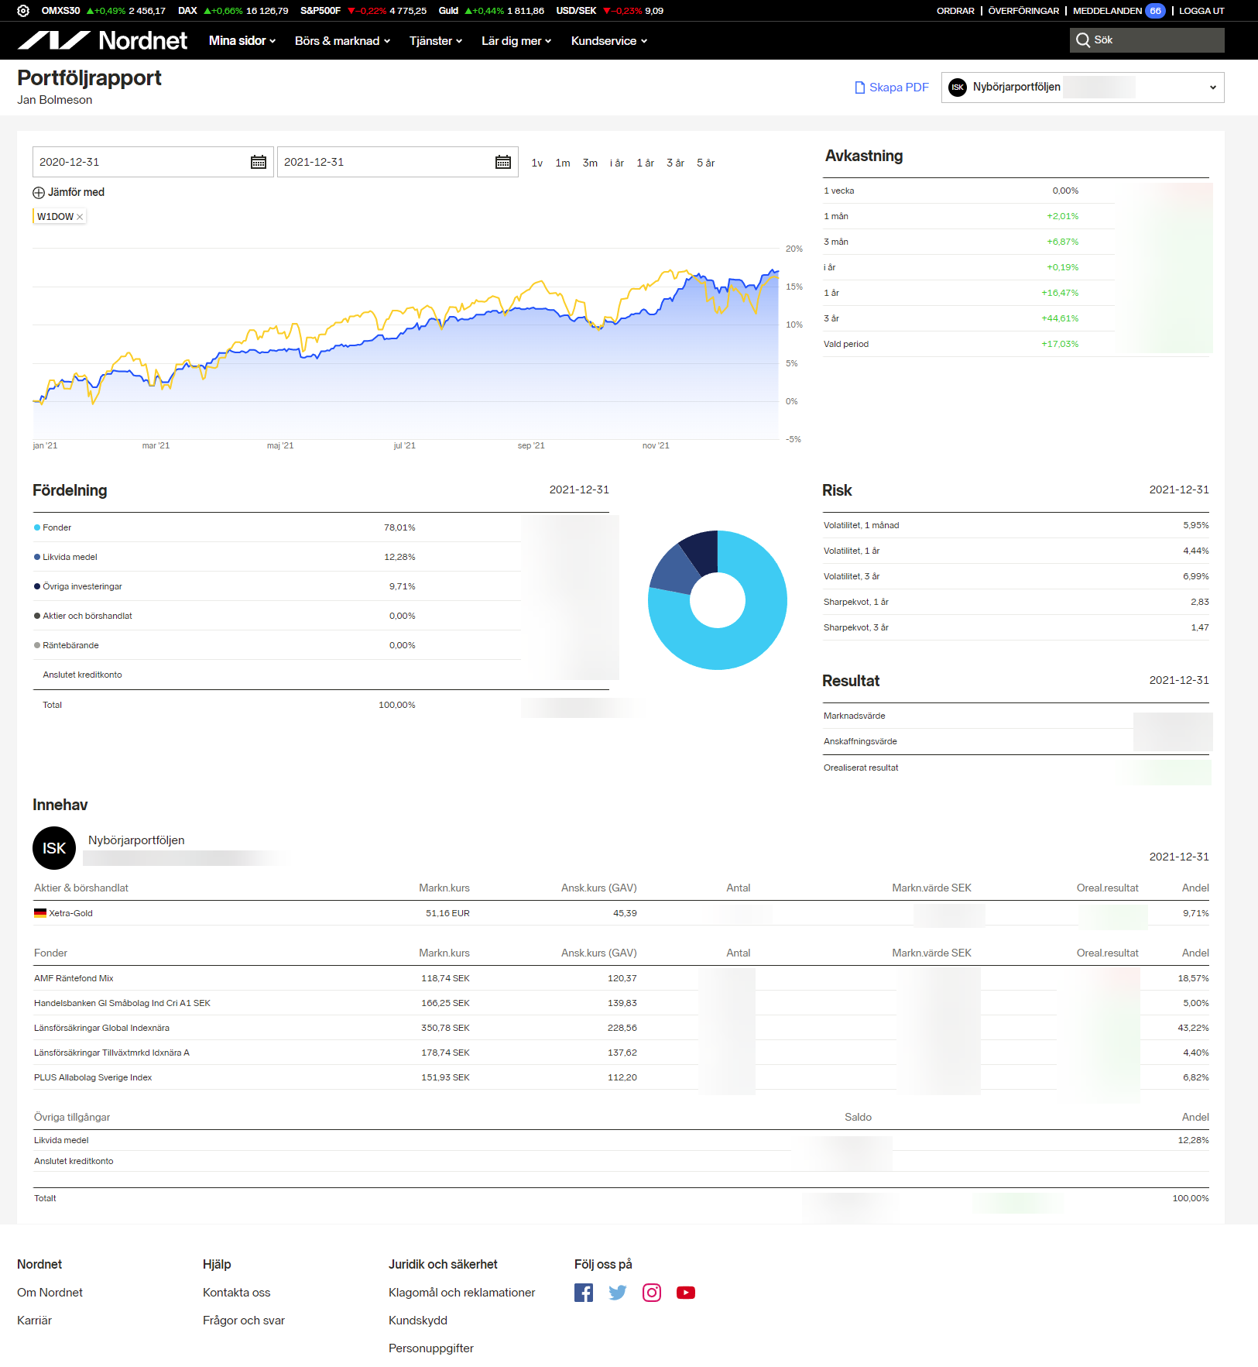Open Nordnet's Instagram page
This screenshot has width=1258, height=1367.
coord(652,1293)
